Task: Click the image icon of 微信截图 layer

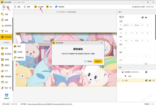Action: click(123, 72)
